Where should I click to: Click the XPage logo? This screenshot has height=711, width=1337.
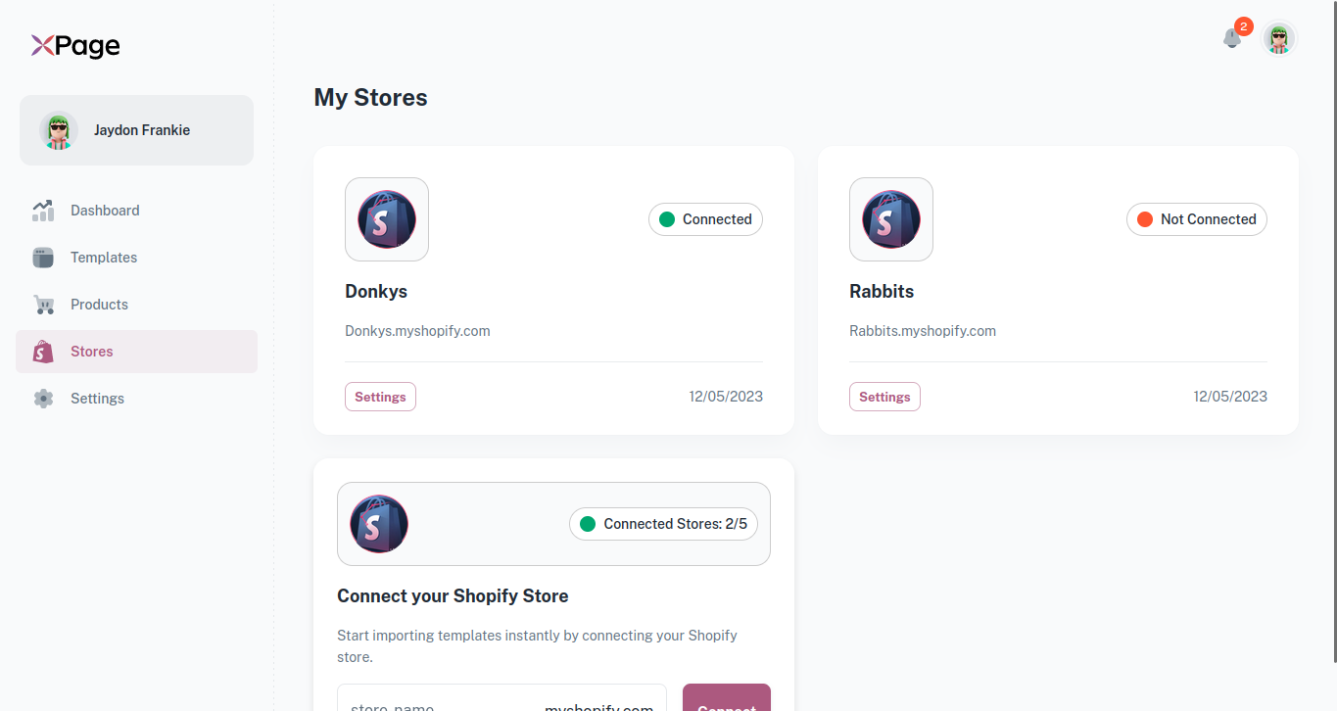coord(74,45)
